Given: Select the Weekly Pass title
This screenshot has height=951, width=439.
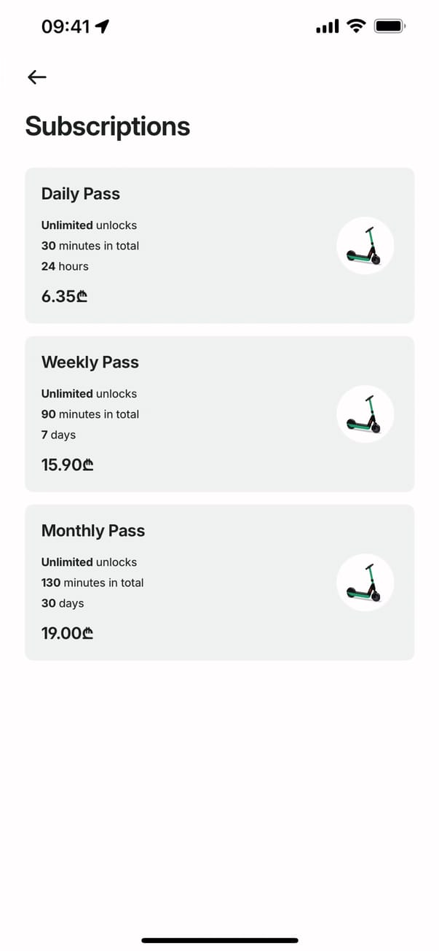Looking at the screenshot, I should coord(90,362).
